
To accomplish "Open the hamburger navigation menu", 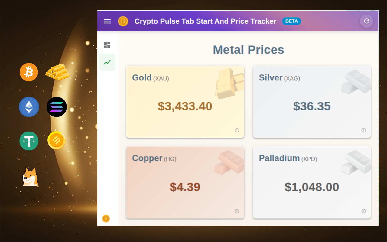I will point(107,21).
